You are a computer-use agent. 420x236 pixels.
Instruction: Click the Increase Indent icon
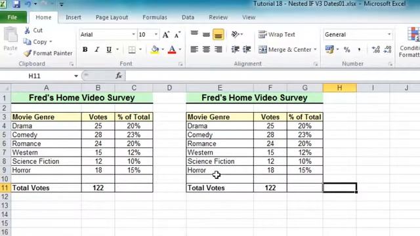coord(247,50)
